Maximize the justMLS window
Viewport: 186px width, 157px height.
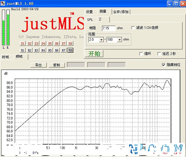pos(176,4)
